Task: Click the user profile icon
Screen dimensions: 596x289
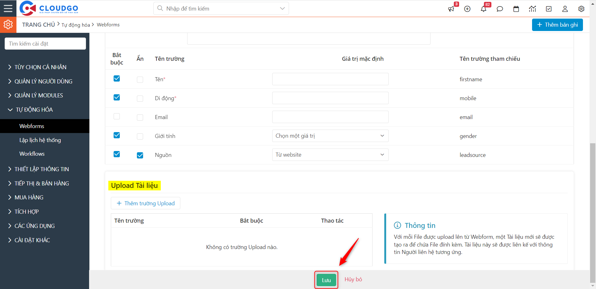Action: point(565,9)
